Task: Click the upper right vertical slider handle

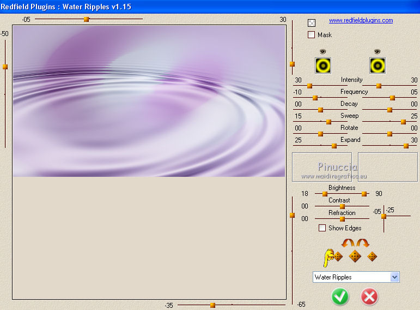Action: click(x=292, y=64)
